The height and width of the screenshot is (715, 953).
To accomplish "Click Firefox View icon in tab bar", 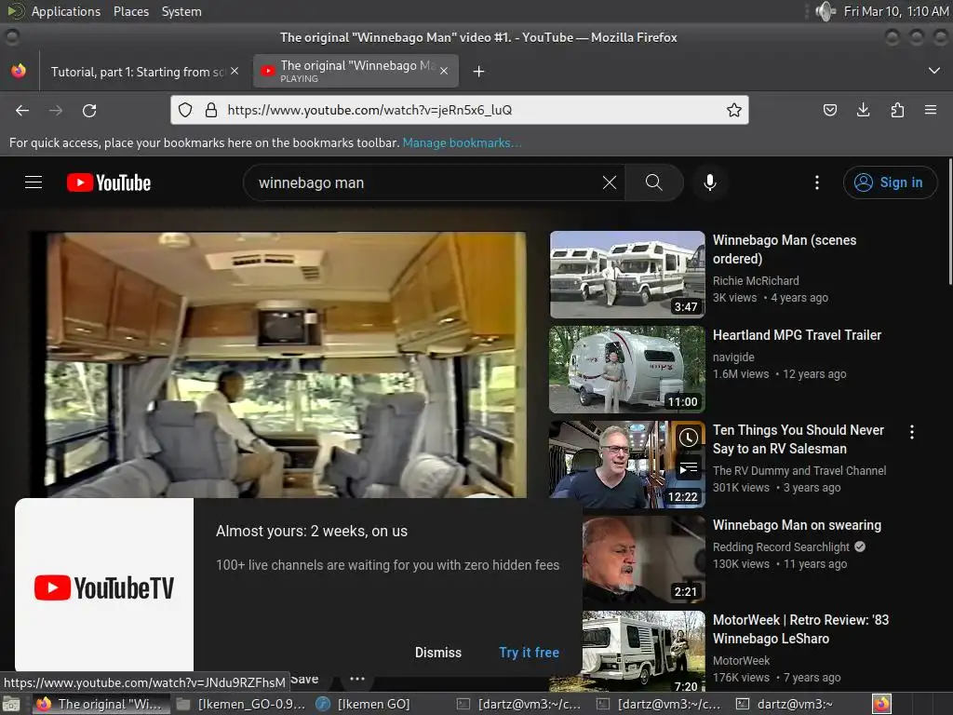I will [x=19, y=71].
